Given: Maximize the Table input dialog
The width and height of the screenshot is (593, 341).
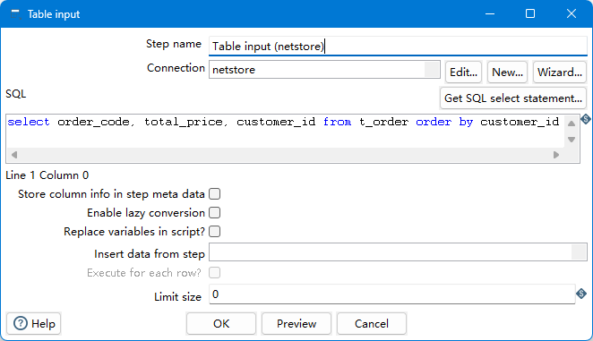Looking at the screenshot, I should click(530, 13).
